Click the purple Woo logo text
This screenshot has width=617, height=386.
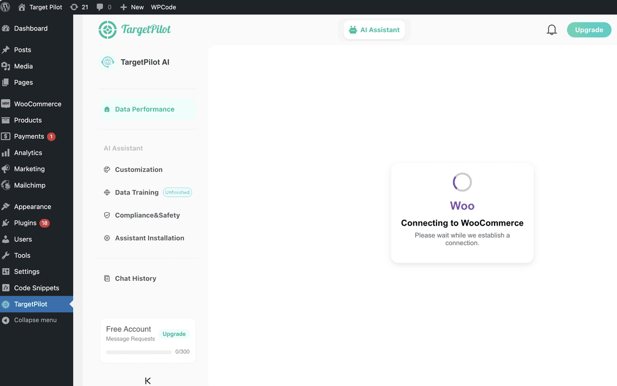point(462,206)
